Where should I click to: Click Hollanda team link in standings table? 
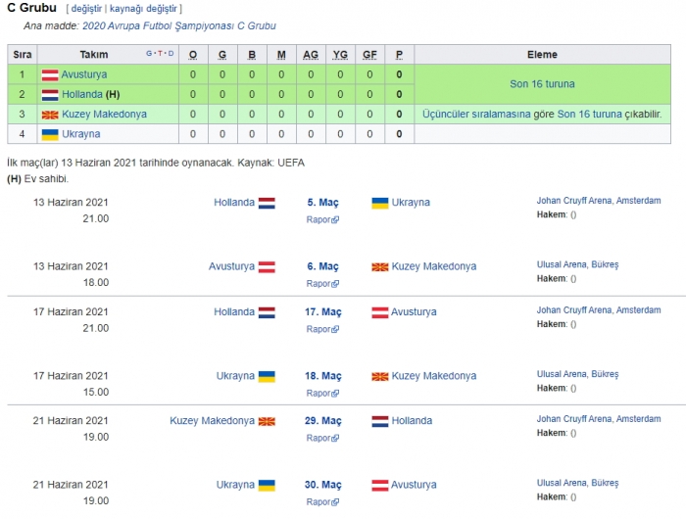[82, 94]
